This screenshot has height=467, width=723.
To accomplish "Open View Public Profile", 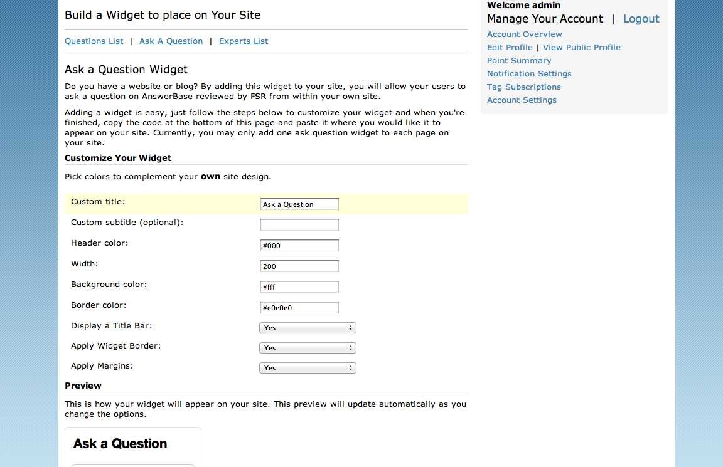I will pyautogui.click(x=581, y=48).
